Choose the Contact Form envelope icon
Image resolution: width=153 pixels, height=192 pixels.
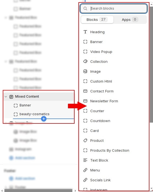tap(85, 91)
